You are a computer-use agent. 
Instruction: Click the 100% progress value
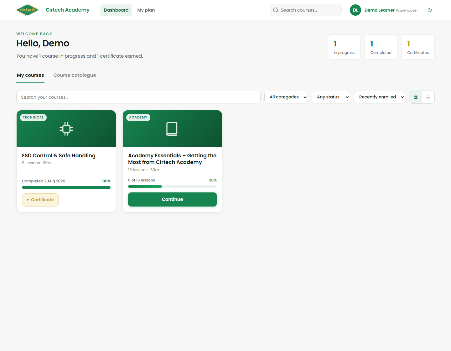pyautogui.click(x=106, y=181)
